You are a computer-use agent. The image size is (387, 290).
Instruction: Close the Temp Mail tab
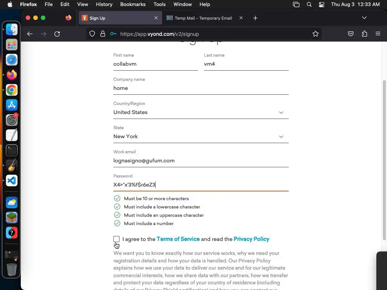tap(241, 18)
